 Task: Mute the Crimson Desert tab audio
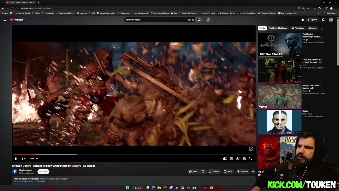coord(31,3)
